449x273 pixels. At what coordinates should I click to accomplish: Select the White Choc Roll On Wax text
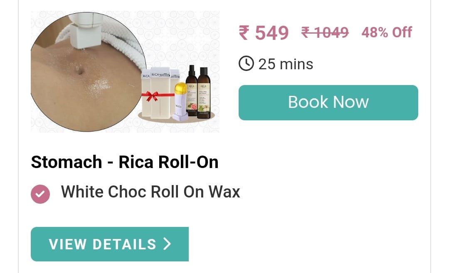[150, 192]
